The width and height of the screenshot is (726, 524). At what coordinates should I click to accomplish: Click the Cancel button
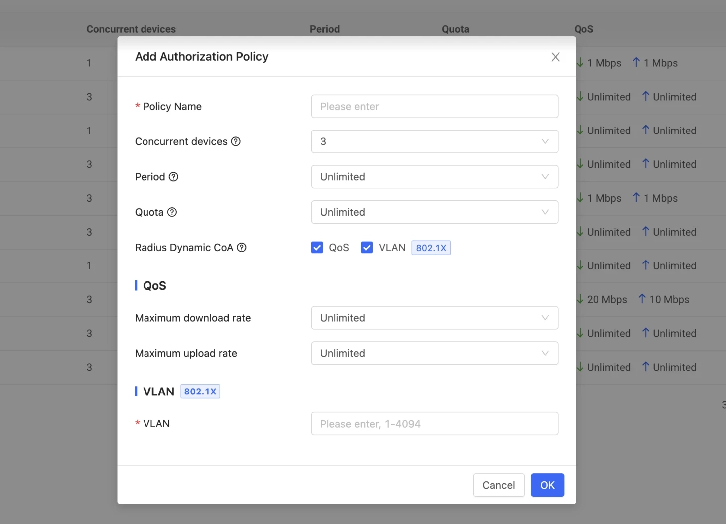pos(498,485)
